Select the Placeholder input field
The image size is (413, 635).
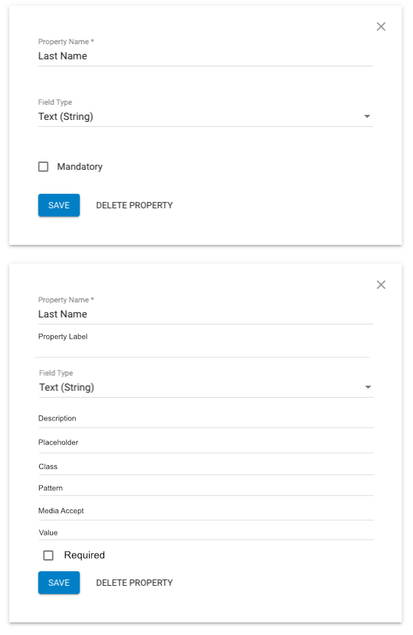(206, 444)
